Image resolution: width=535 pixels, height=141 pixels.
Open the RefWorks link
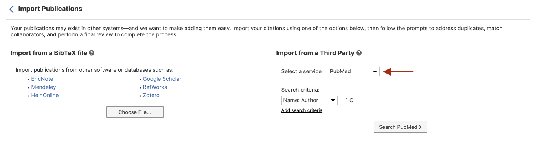(x=155, y=87)
